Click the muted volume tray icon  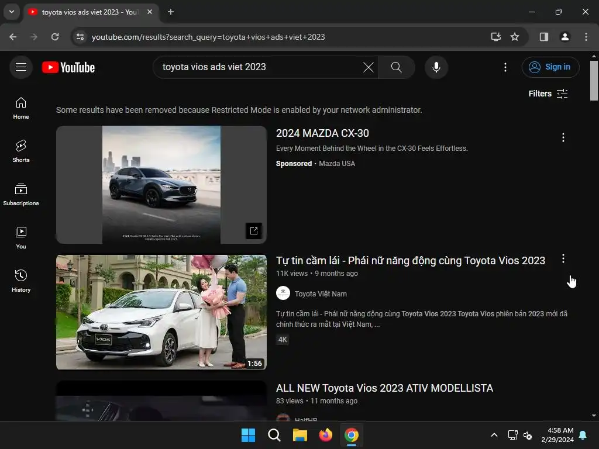pyautogui.click(x=528, y=435)
